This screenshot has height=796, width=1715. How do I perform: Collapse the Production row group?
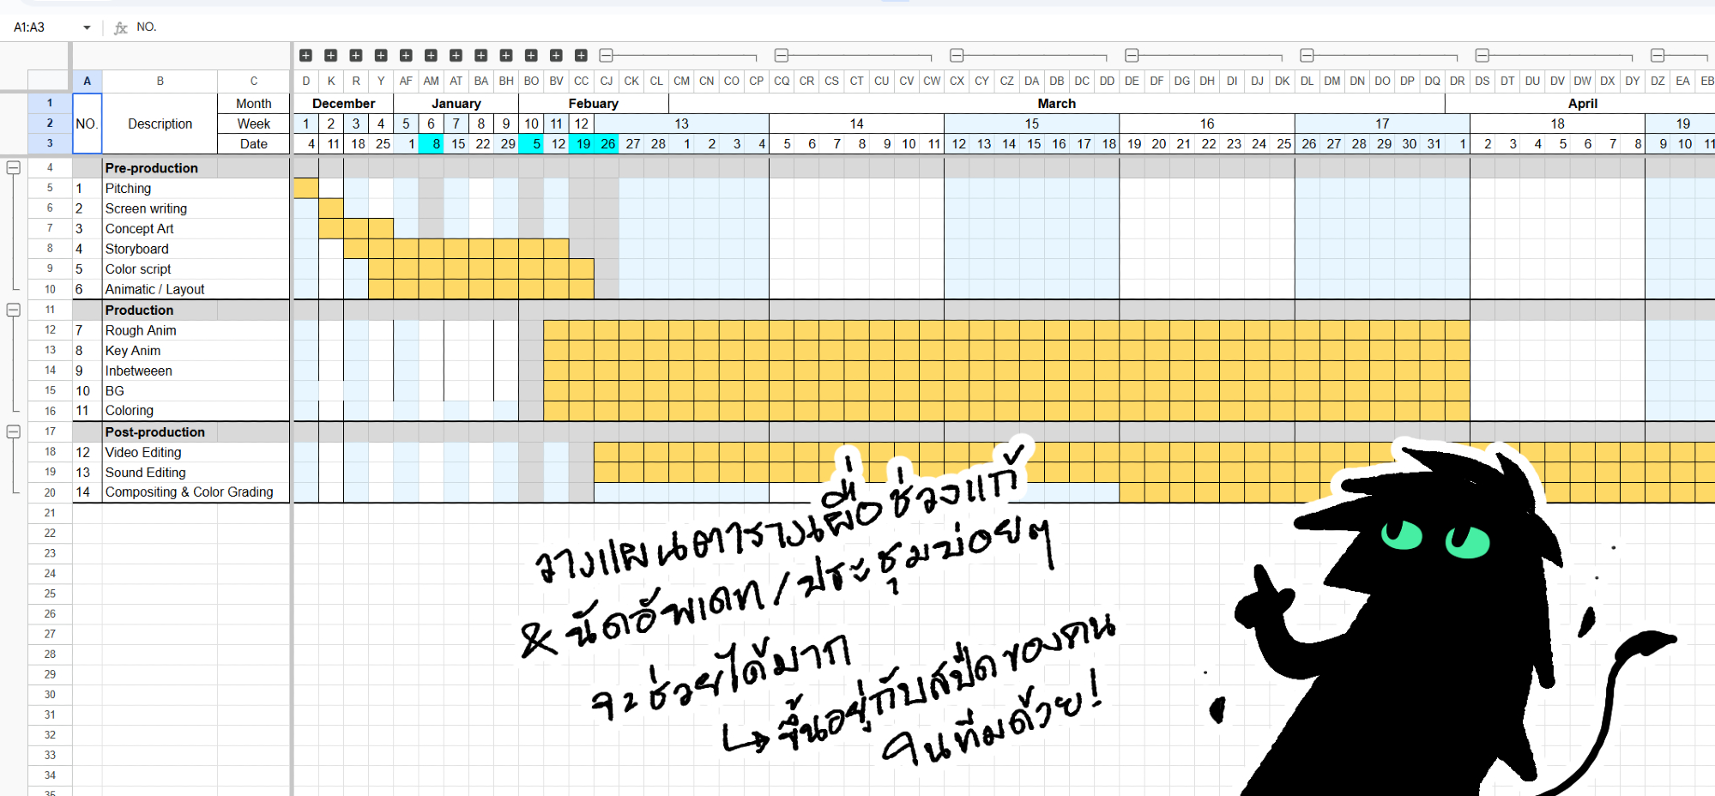coord(14,311)
